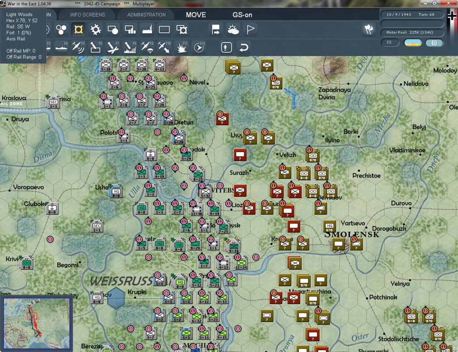The height and width of the screenshot is (352, 458).
Task: Toggle the hex grid display icon
Action: pyautogui.click(x=61, y=30)
